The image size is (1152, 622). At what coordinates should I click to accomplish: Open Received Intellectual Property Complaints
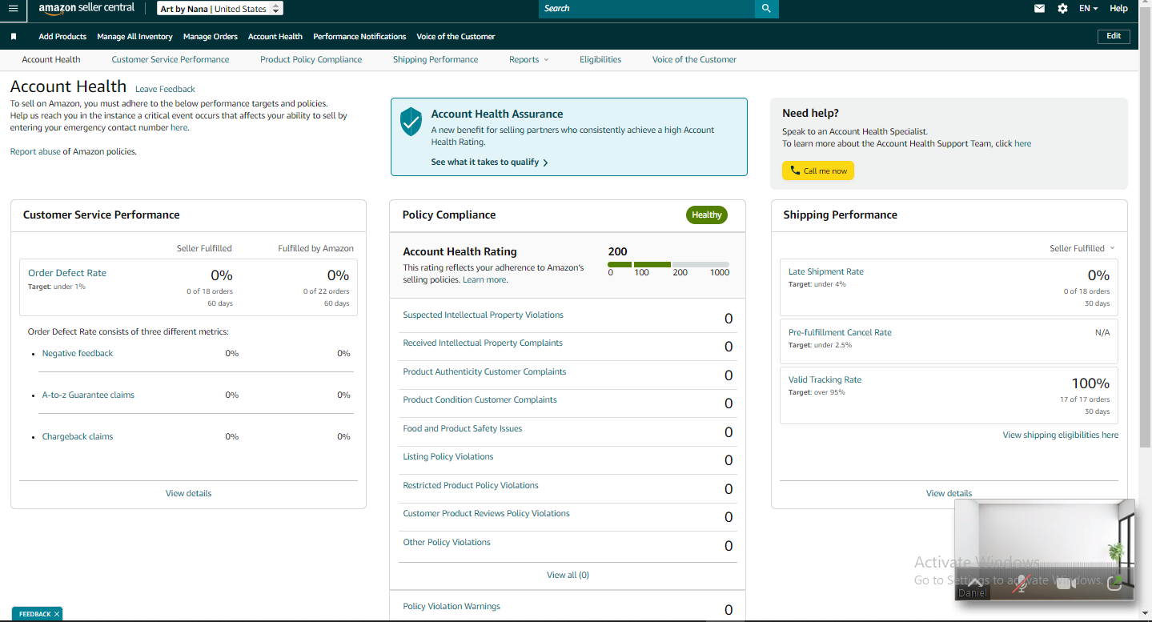tap(483, 343)
